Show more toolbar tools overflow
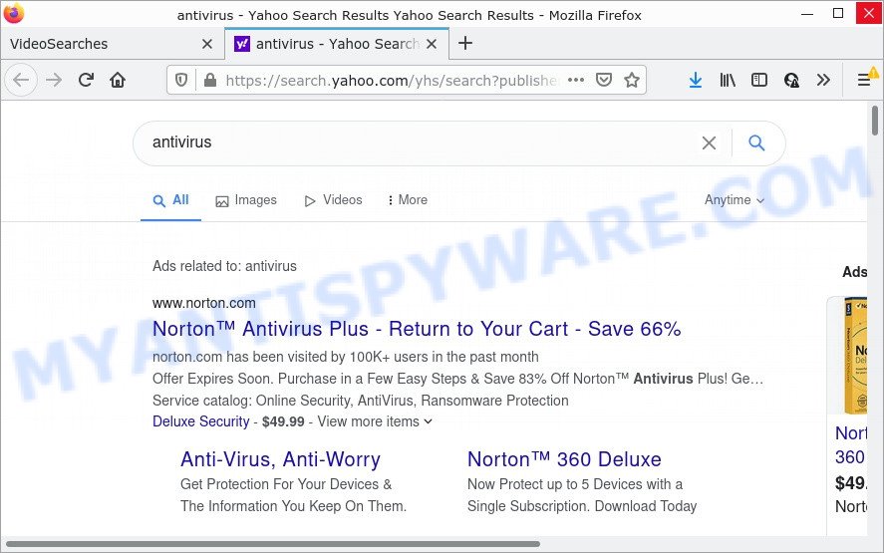 click(823, 80)
